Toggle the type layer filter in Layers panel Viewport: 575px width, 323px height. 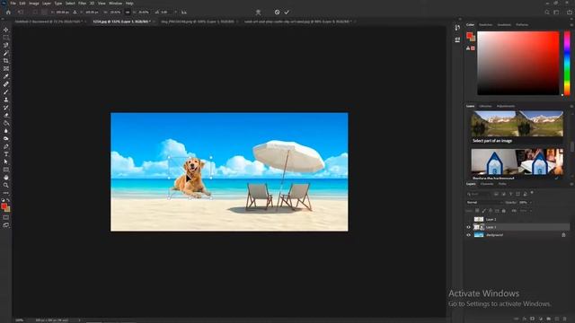pyautogui.click(x=510, y=194)
